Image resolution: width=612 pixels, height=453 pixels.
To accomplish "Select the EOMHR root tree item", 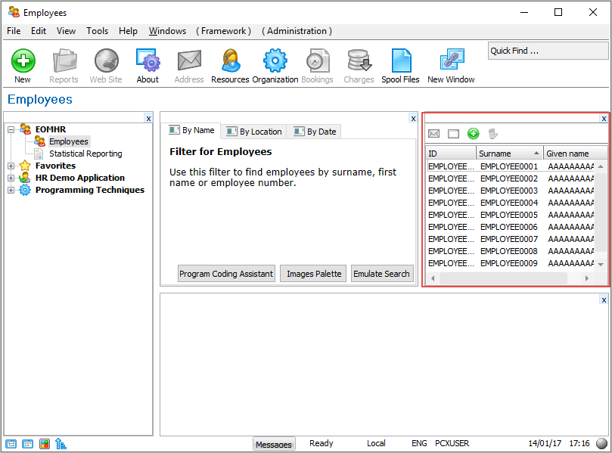I will pos(51,129).
